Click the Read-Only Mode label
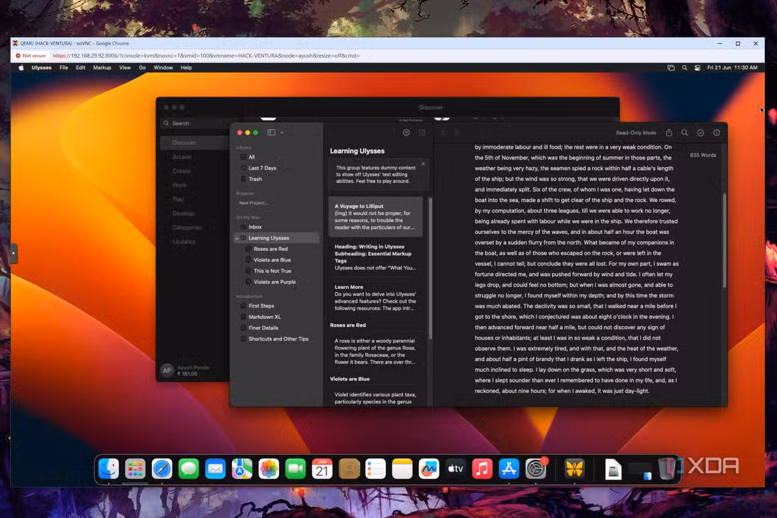Screen dimensions: 777x518 (636, 133)
